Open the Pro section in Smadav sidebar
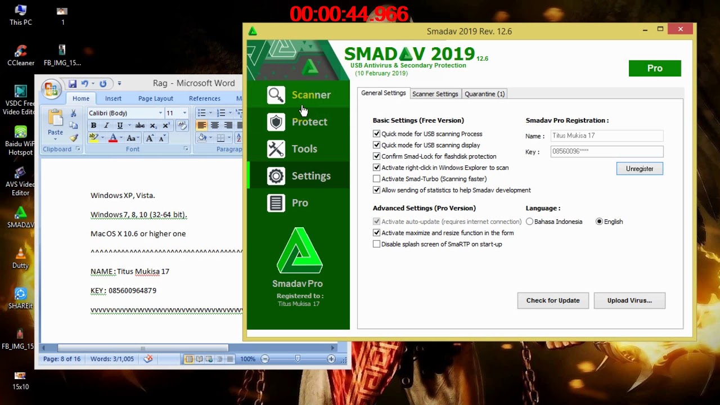This screenshot has height=405, width=720. tap(299, 203)
